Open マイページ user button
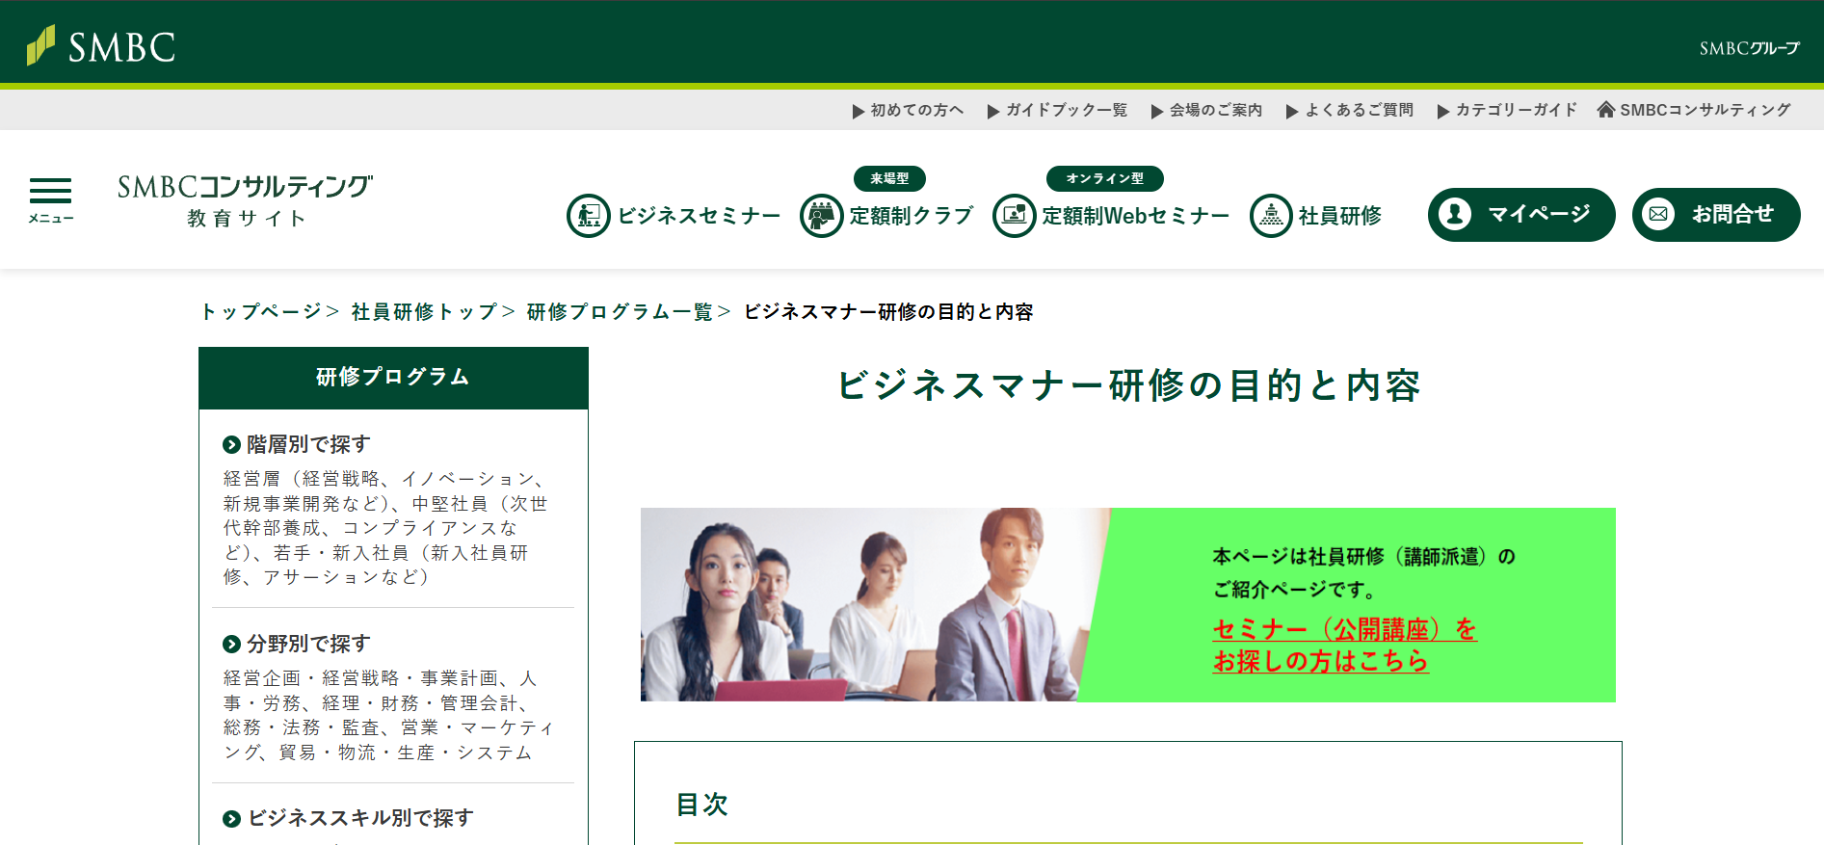Viewport: 1824px width, 845px height. 1520,214
